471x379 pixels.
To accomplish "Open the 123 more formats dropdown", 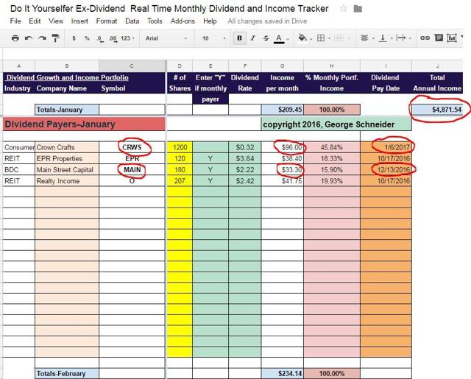I will click(x=127, y=38).
